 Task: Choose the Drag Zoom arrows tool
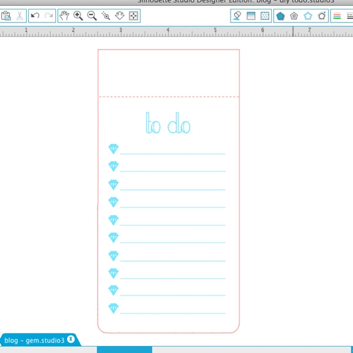[119, 16]
